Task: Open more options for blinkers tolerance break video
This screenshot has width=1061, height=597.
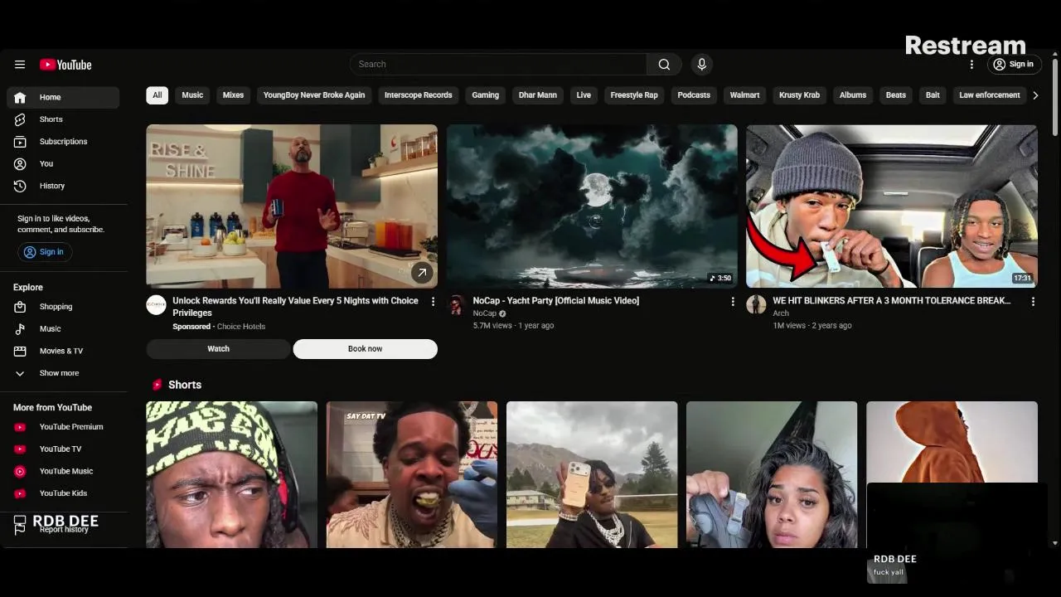Action: pyautogui.click(x=1033, y=302)
